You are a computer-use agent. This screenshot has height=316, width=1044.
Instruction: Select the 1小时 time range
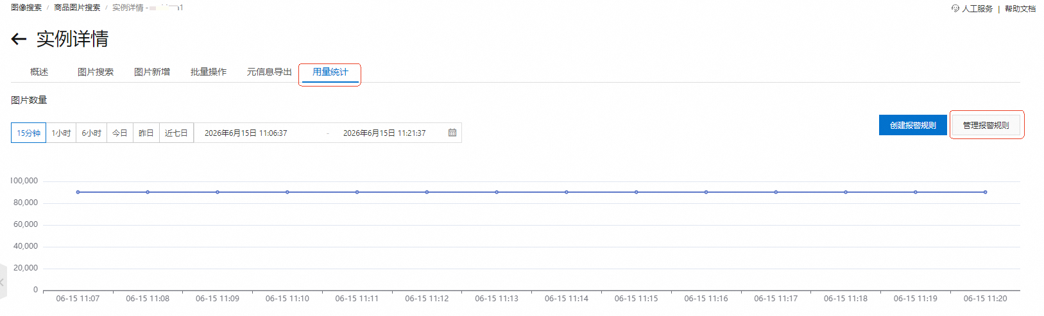tap(61, 133)
